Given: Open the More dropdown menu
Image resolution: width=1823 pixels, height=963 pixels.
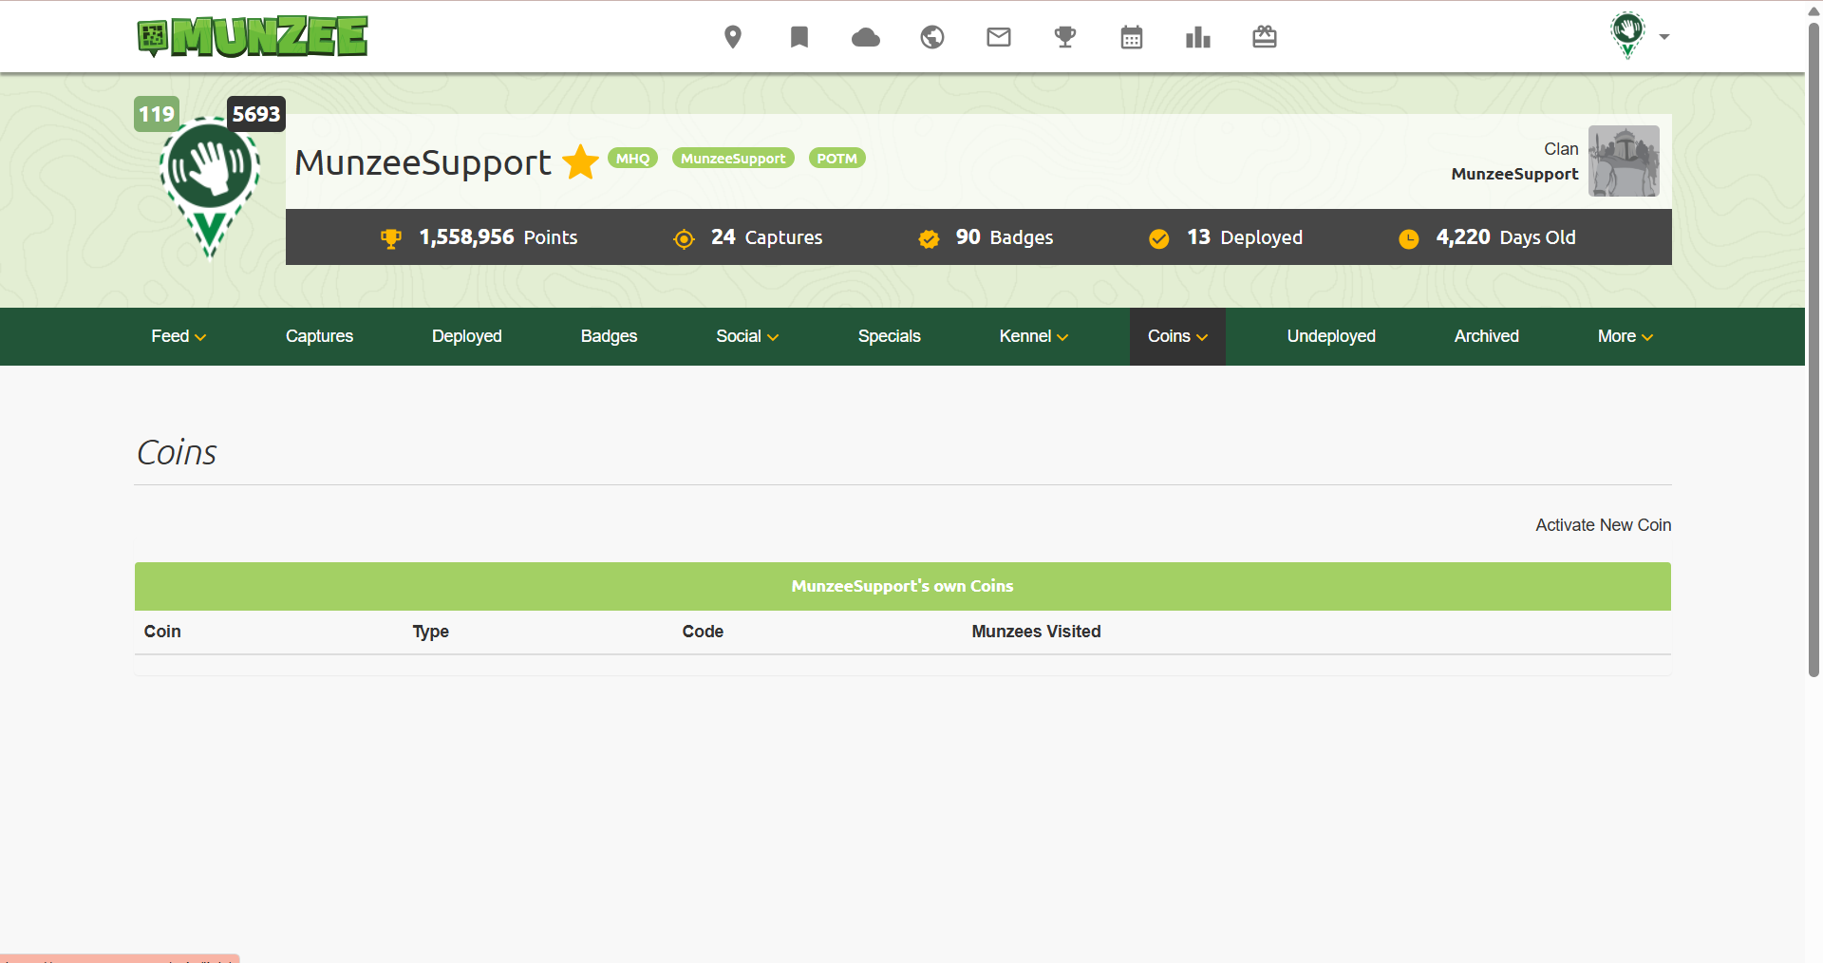Looking at the screenshot, I should point(1625,336).
